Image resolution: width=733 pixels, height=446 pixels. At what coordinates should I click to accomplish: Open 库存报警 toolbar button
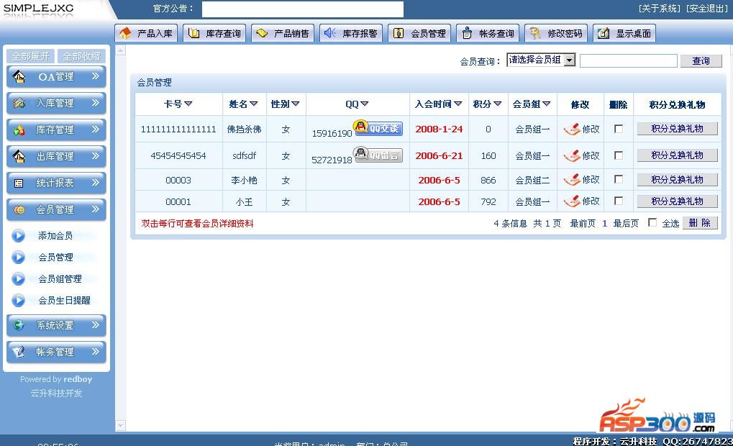351,33
